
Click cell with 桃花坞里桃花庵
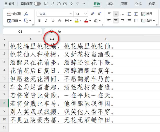(x=30, y=46)
